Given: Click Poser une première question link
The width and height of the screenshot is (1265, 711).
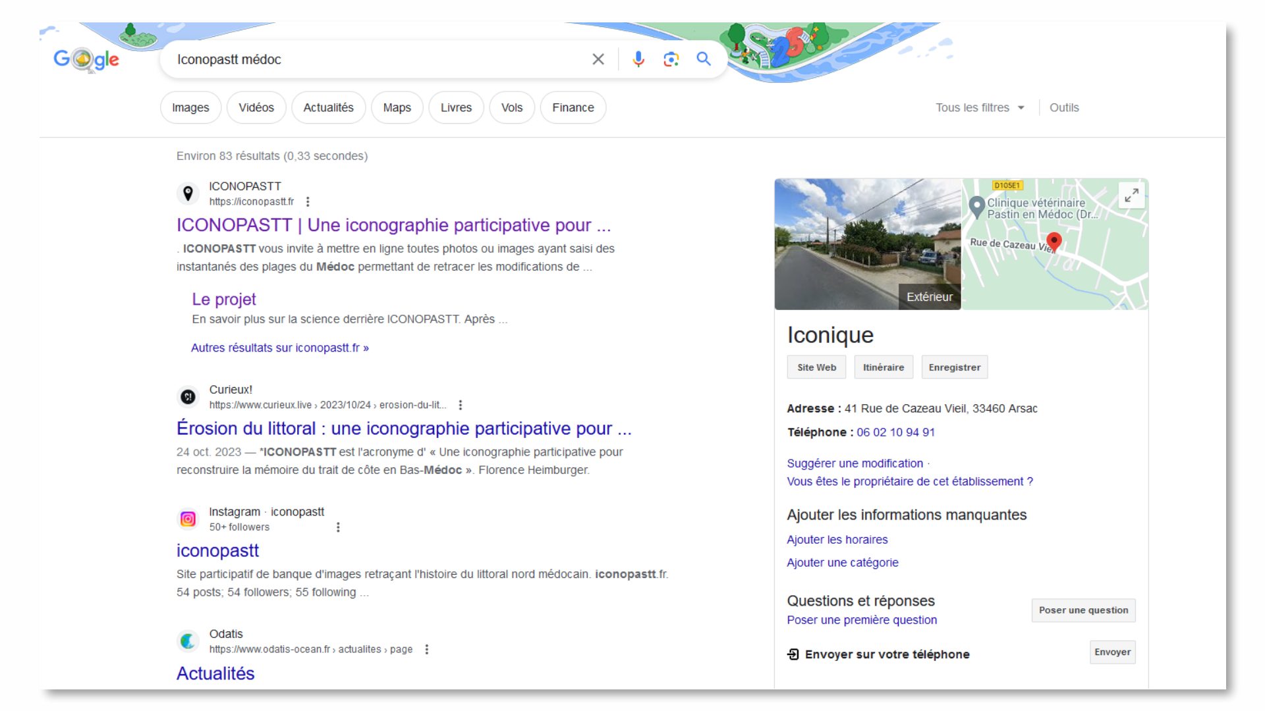Looking at the screenshot, I should [861, 620].
